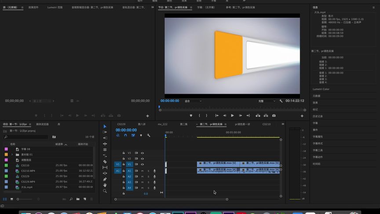The image size is (380, 214).
Task: Switch to the mv_222 sequence tab
Action: [163, 124]
